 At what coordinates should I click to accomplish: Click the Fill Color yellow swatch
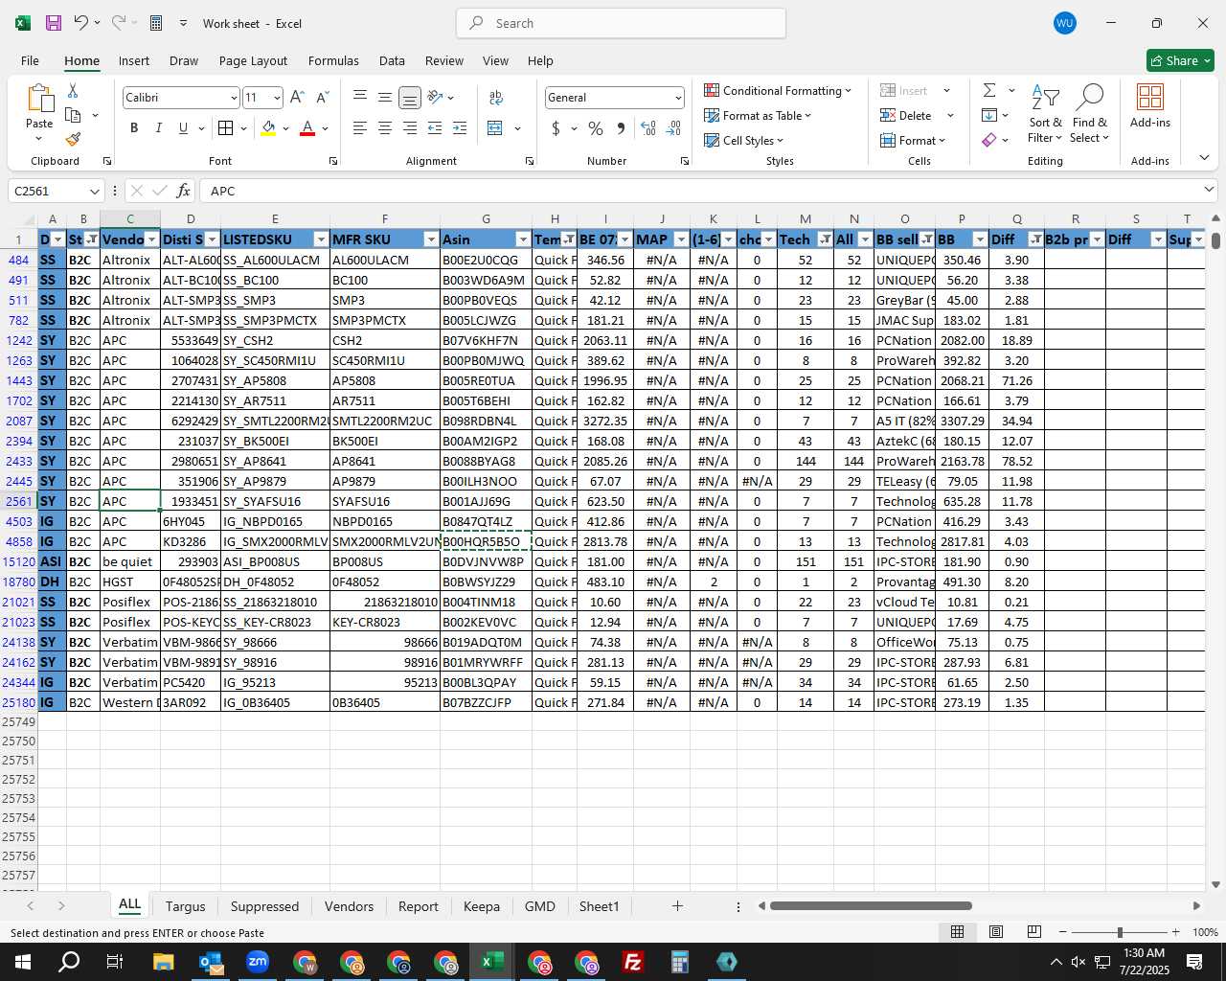(268, 128)
